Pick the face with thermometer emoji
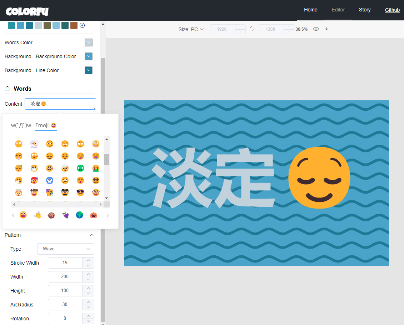Viewport: 404px width, 325px height. tap(49, 168)
